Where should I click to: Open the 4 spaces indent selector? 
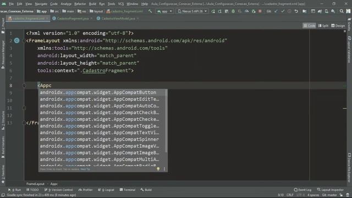coord(313,195)
